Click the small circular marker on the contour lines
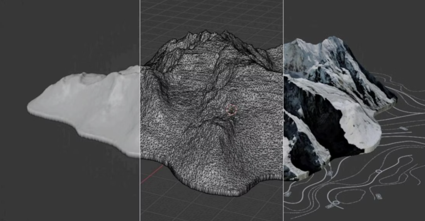This screenshot has height=221, width=425. click(x=379, y=171)
